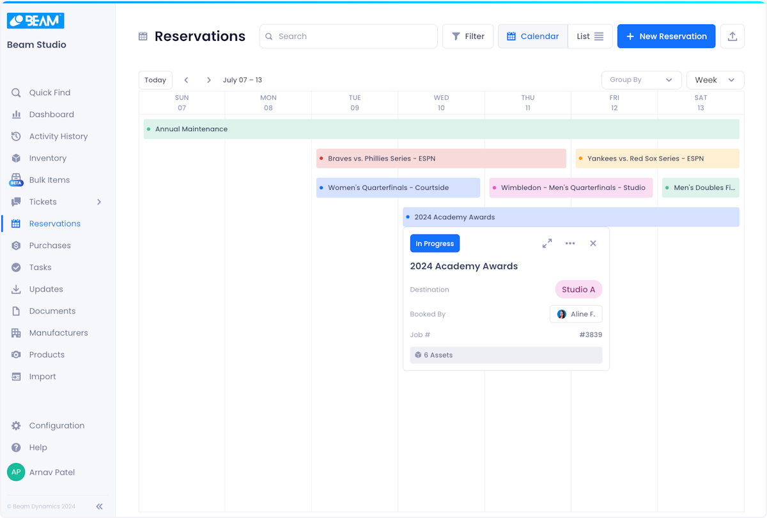Click the Search input field
Image resolution: width=767 pixels, height=518 pixels.
[x=348, y=36]
